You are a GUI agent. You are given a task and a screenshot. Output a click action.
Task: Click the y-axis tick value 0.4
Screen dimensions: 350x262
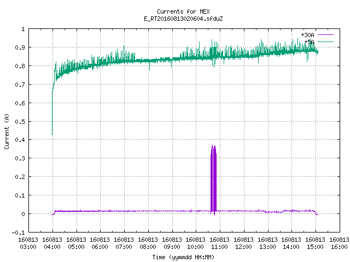click(20, 140)
